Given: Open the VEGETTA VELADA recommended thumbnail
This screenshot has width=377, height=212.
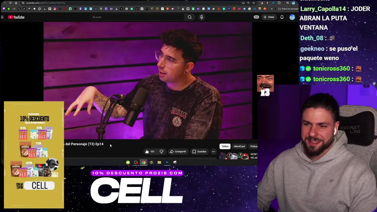Looking at the screenshot, I should pos(235,156).
